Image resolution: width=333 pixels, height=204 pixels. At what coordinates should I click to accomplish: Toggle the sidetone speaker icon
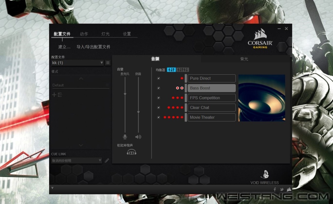pos(138,137)
